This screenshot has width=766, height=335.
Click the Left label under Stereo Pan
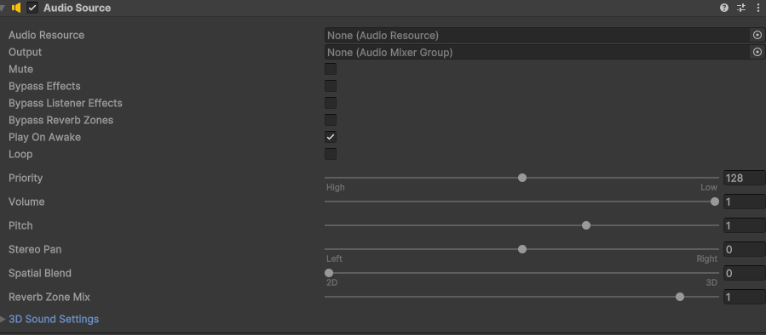pyautogui.click(x=335, y=259)
